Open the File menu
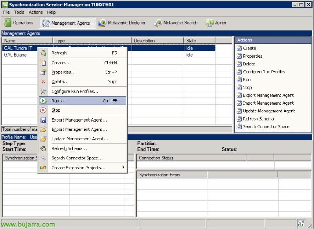The height and width of the screenshot is (229, 314). point(6,12)
